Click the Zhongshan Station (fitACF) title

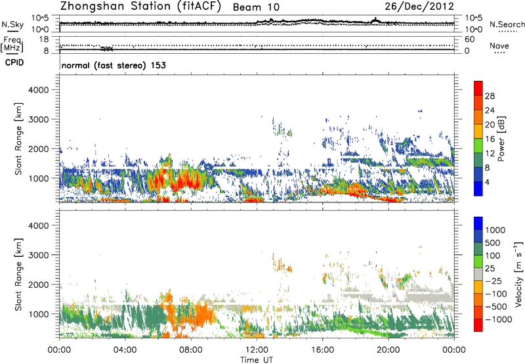140,7
